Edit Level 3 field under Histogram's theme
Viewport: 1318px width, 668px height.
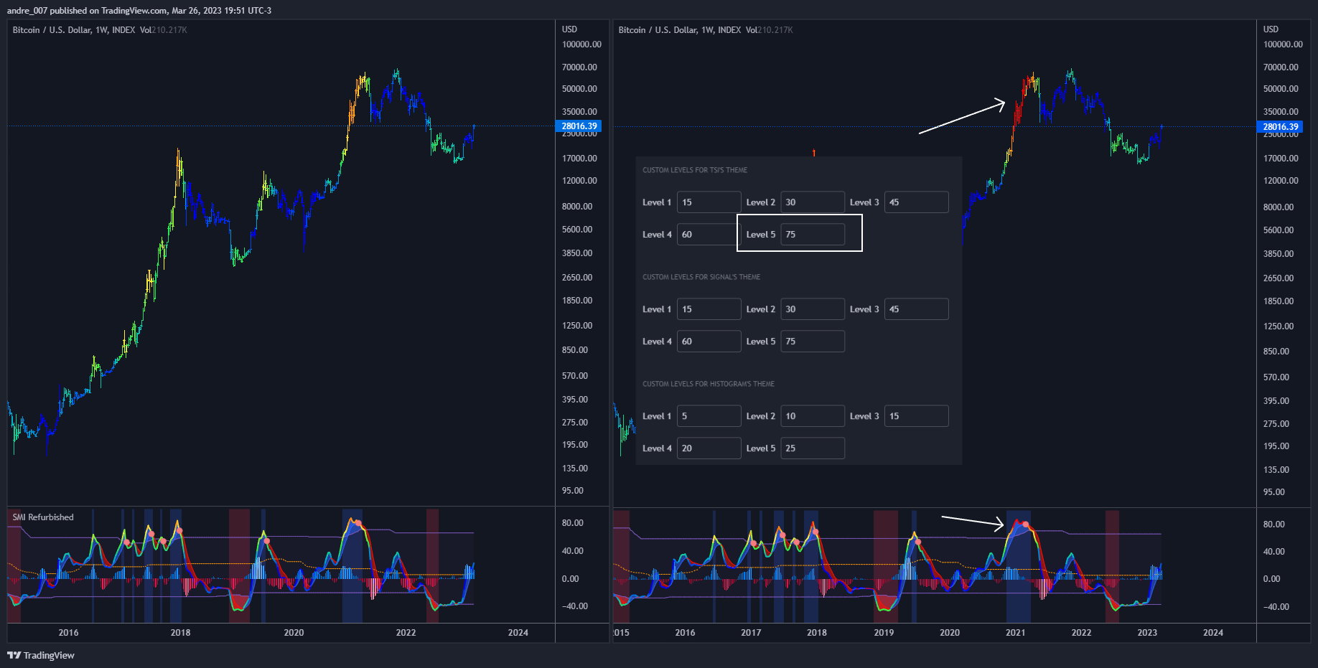(x=917, y=416)
